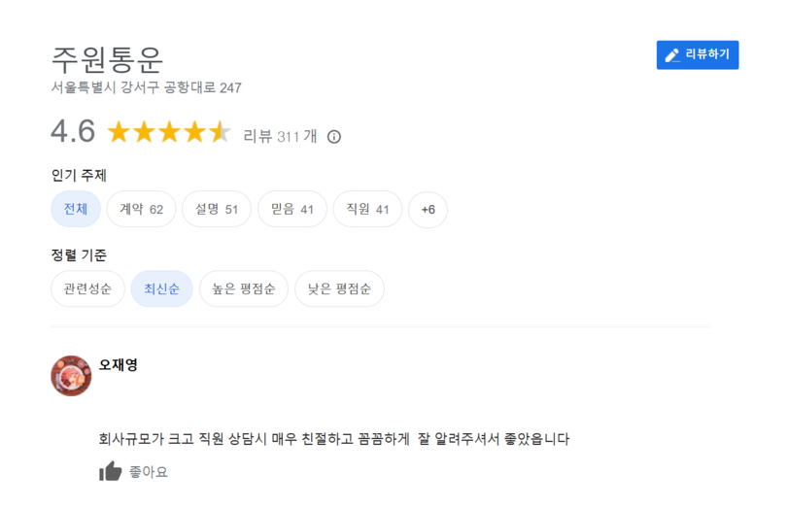Click the star rating display
Image resolution: width=787 pixels, height=508 pixels.
169,132
